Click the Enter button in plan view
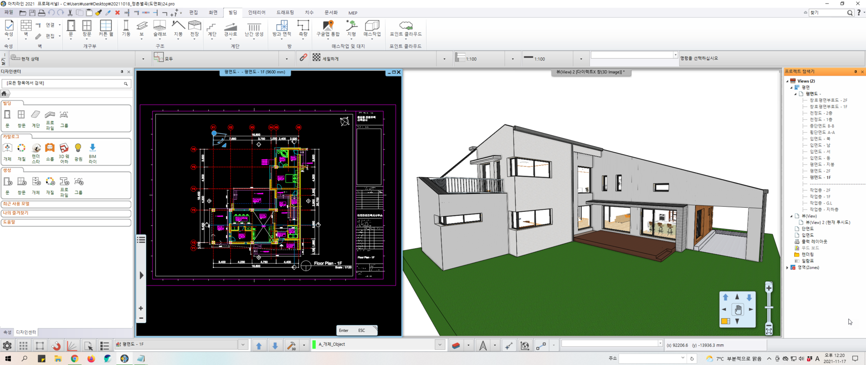This screenshot has width=866, height=365. pyautogui.click(x=344, y=330)
